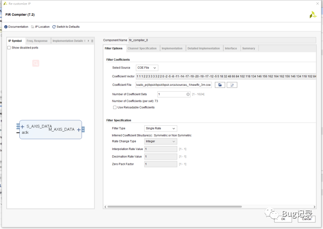This screenshot has width=323, height=229.
Task: Click horizontal scrollbar thumb in options panel
Action: pyautogui.click(x=175, y=207)
